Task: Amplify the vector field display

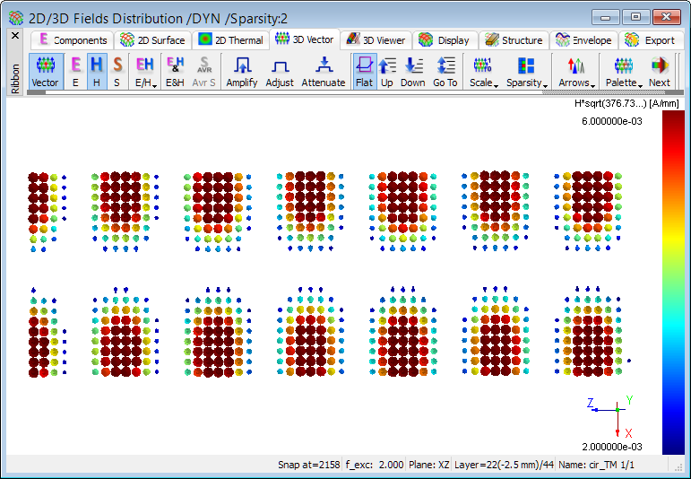Action: pyautogui.click(x=241, y=72)
